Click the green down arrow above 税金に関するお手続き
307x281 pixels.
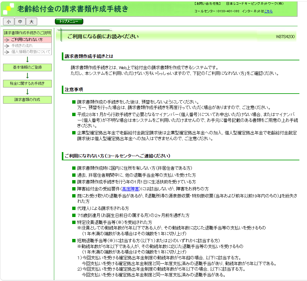click(x=27, y=76)
